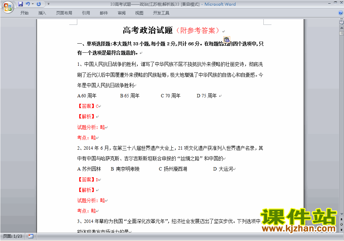This screenshot has height=241, width=344.
Task: Click the page count 页面: 1/23 indicator
Action: (x=13, y=236)
